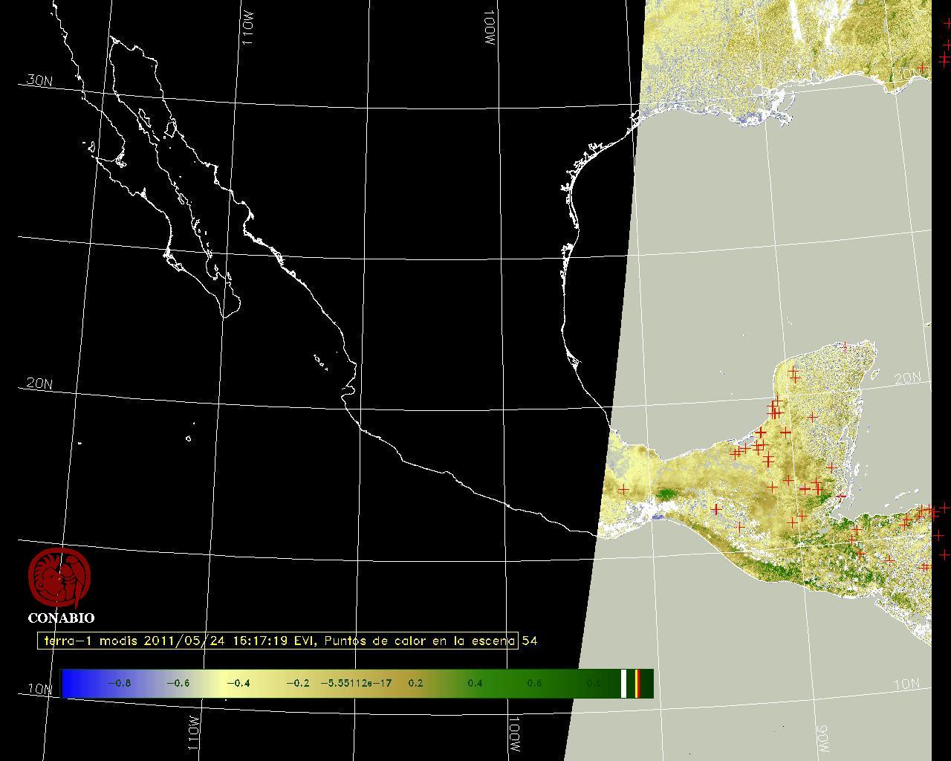Image resolution: width=951 pixels, height=761 pixels.
Task: Select the 0.2 value on the color bar
Action: [x=415, y=683]
